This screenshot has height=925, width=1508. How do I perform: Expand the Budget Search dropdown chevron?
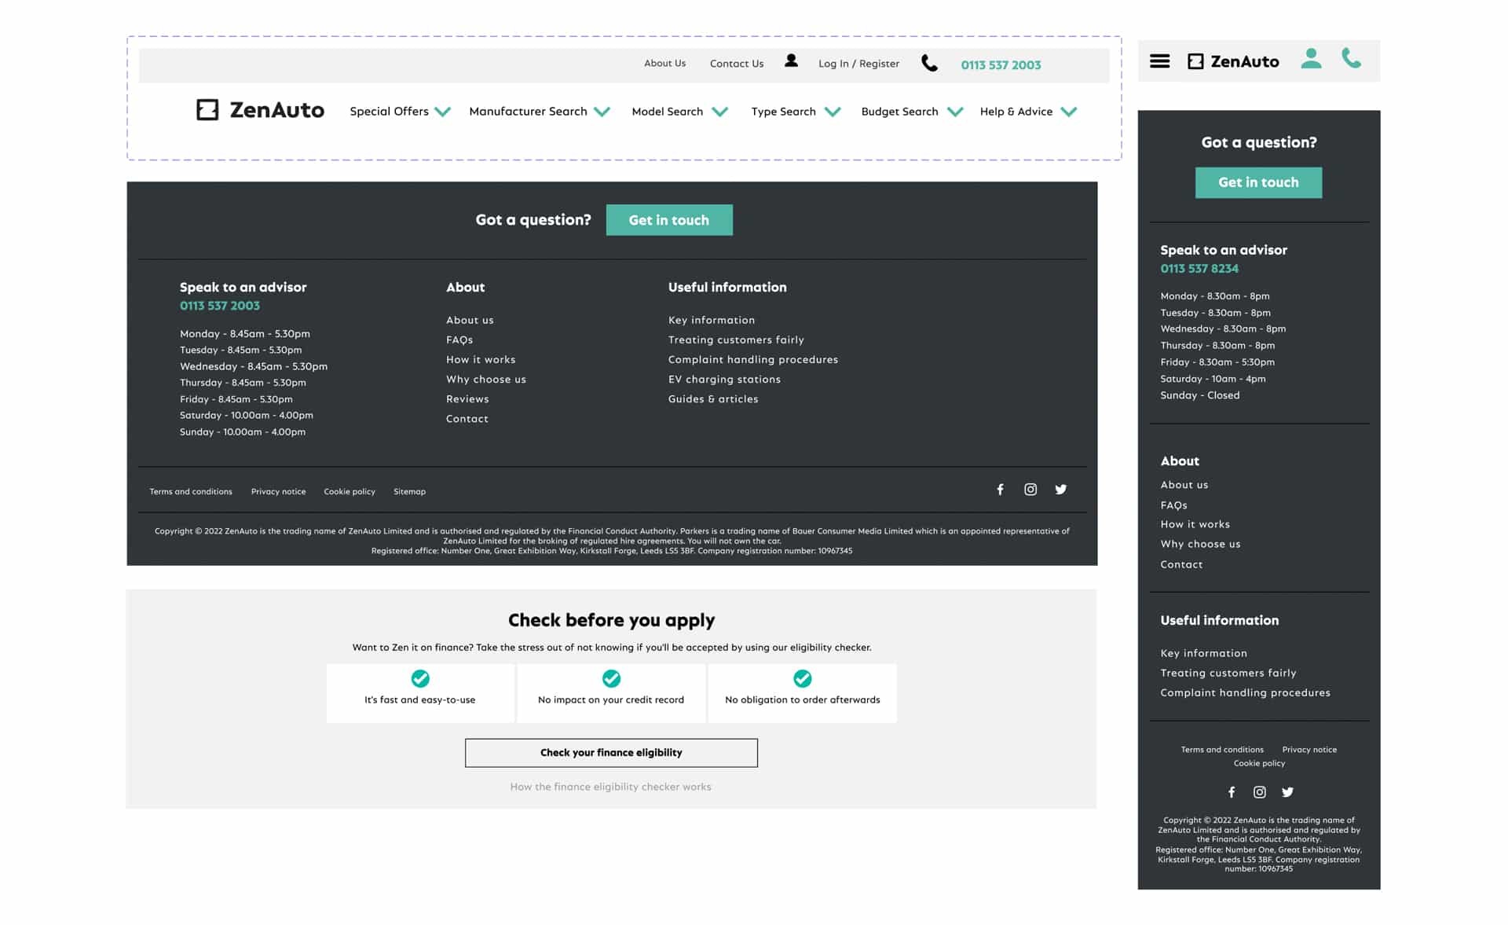coord(955,112)
